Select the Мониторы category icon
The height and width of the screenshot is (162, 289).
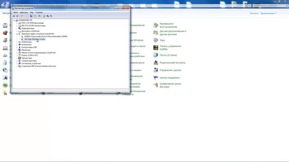point(19,50)
